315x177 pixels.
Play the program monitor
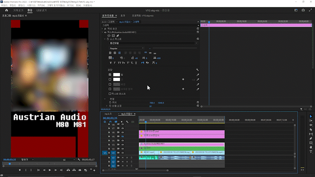pyautogui.click(x=50, y=170)
